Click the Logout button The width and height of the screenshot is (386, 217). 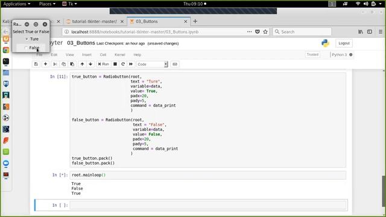point(344,43)
